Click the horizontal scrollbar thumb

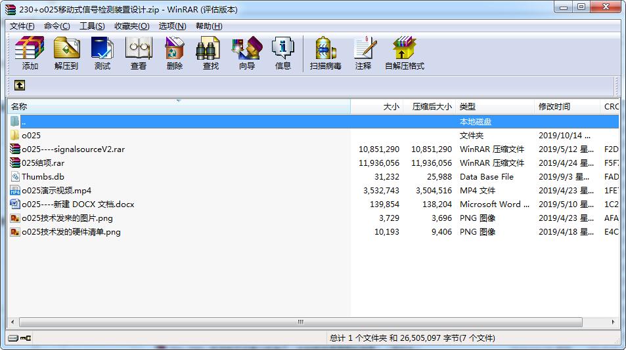tap(301, 322)
